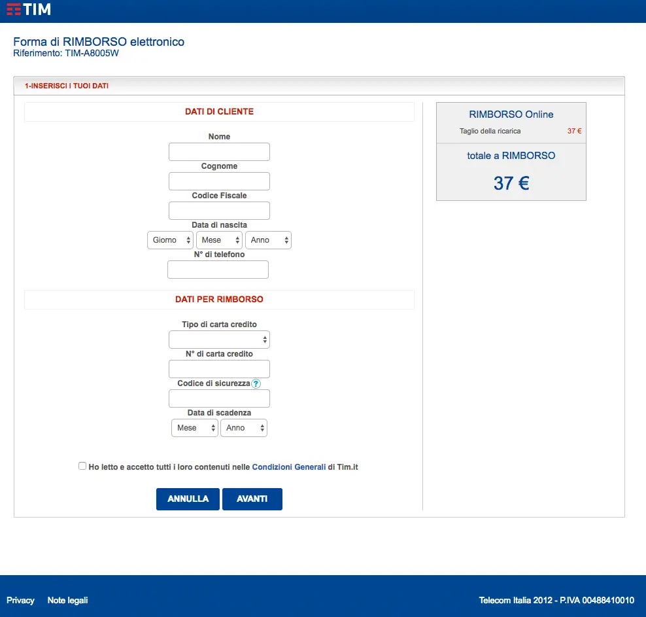The width and height of the screenshot is (646, 617).
Task: Click the totale a RIMBORSO heading
Action: tap(511, 155)
